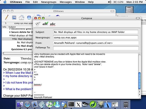
Task: Click the reply stamp icon in OSXnews toolbar
Action: click(14, 18)
